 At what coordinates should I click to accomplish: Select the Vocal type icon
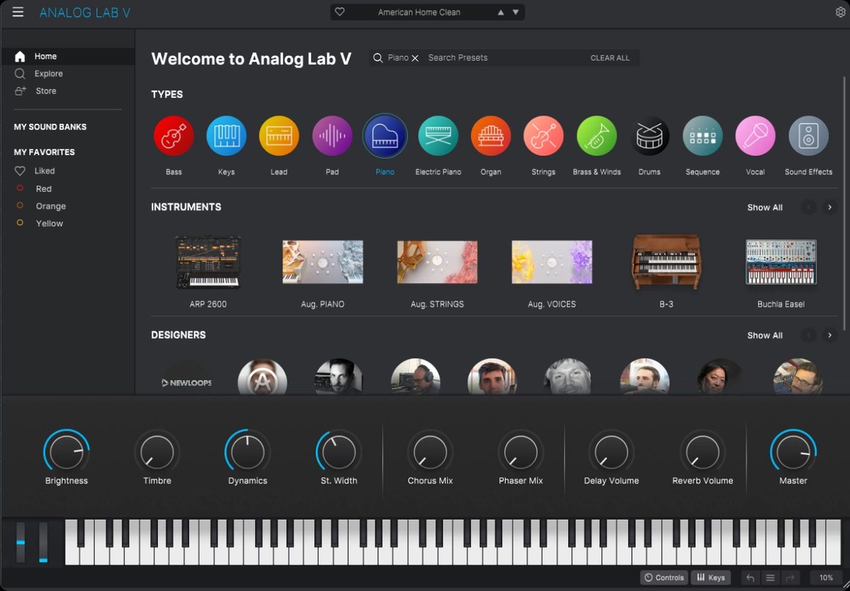pos(755,136)
